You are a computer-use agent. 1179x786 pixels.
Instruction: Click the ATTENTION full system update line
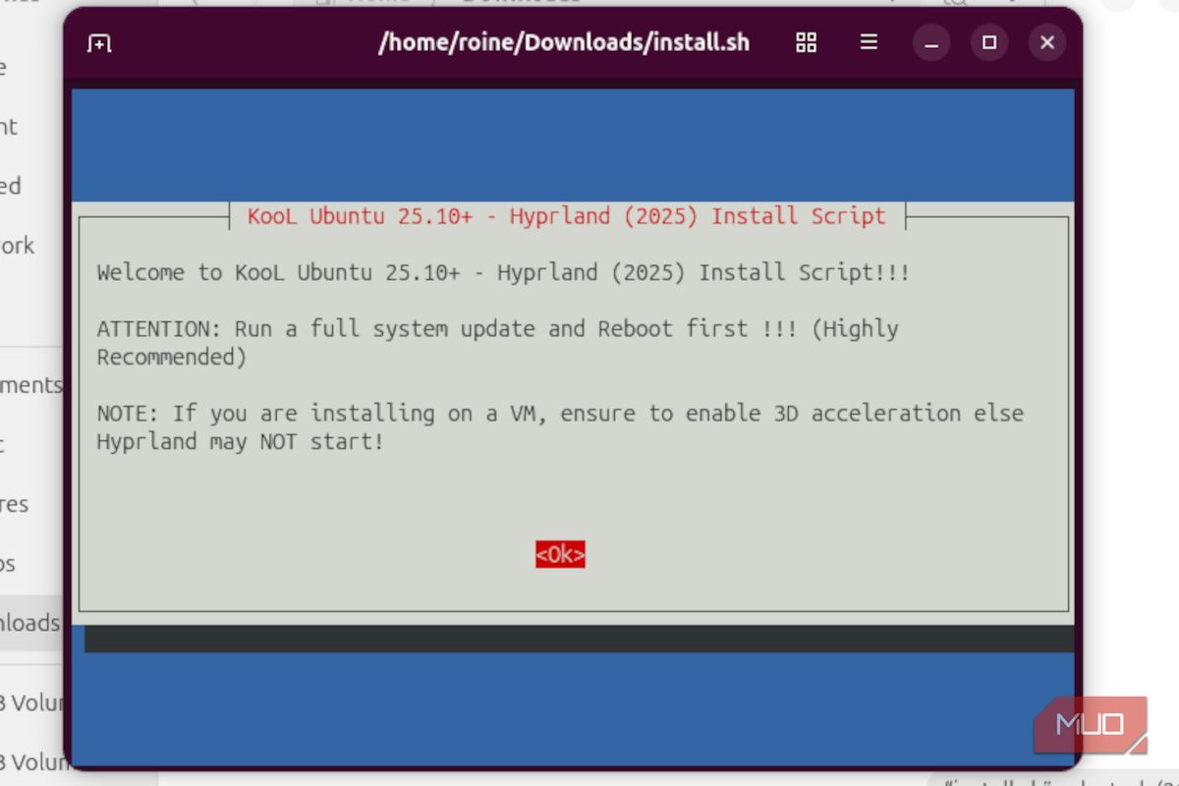pos(497,328)
